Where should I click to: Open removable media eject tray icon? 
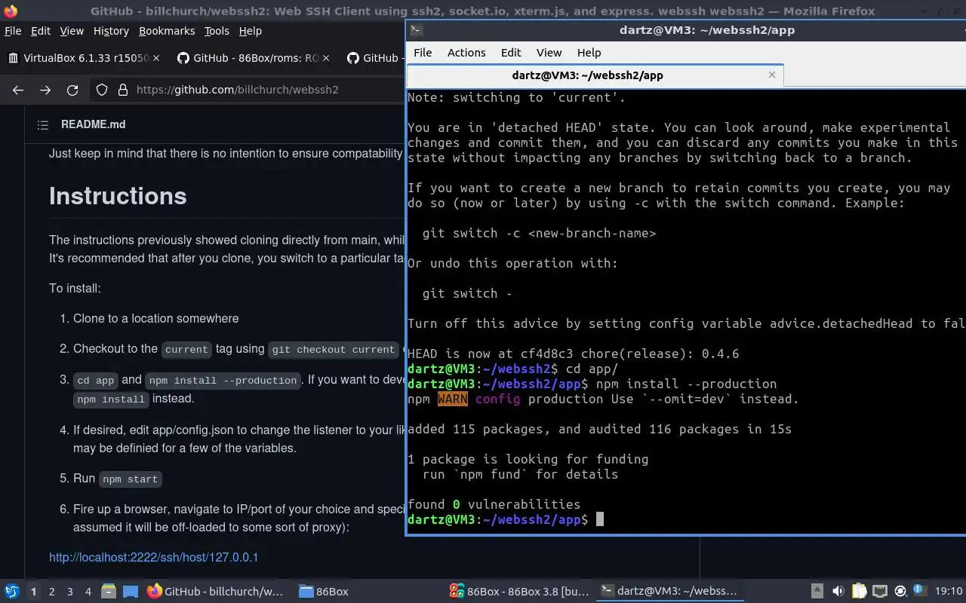click(x=817, y=591)
